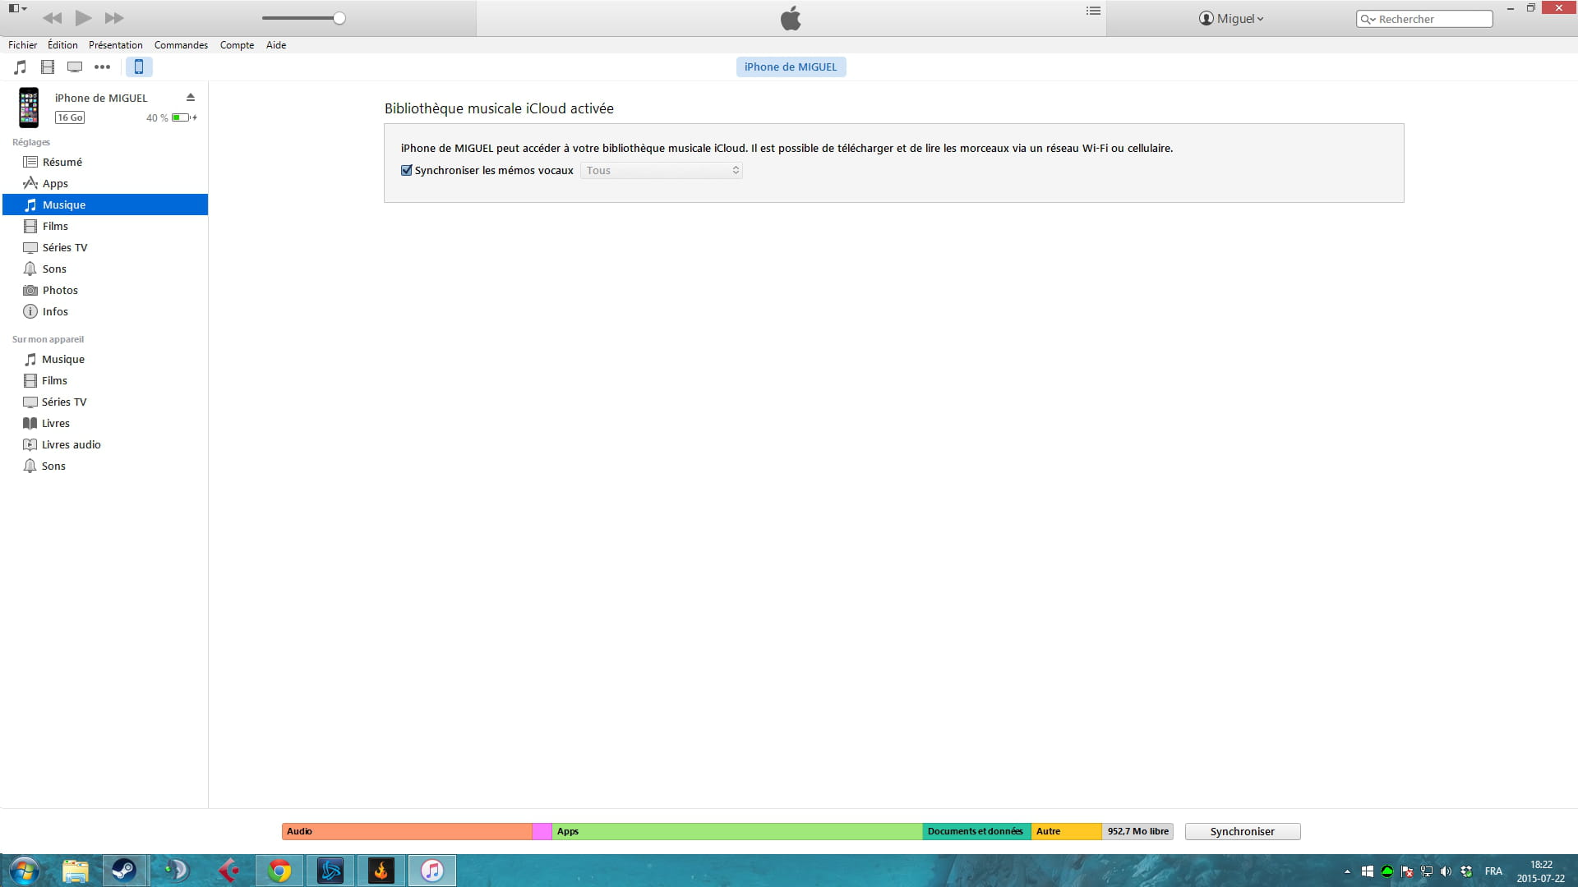Open the TV shows monitor icon
The height and width of the screenshot is (887, 1578).
75,67
